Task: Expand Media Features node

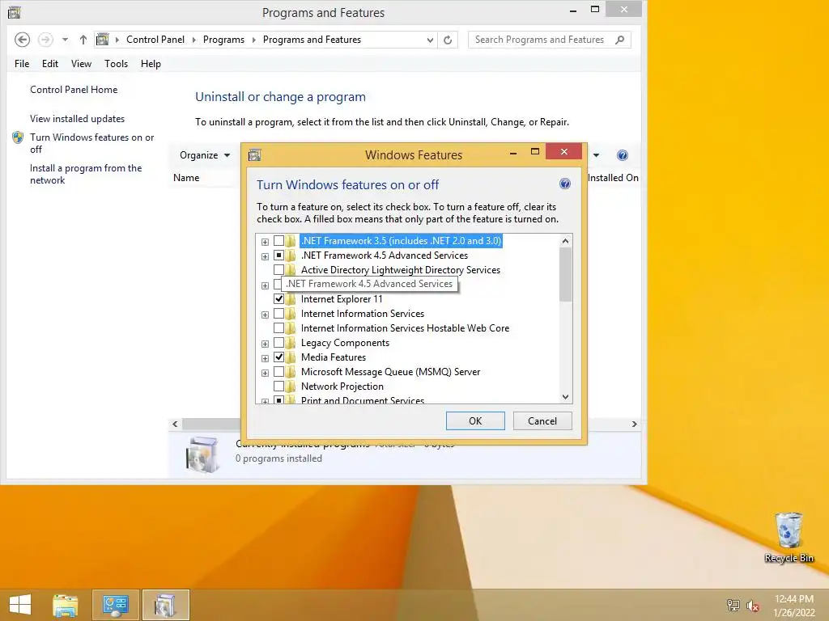Action: pyautogui.click(x=265, y=358)
